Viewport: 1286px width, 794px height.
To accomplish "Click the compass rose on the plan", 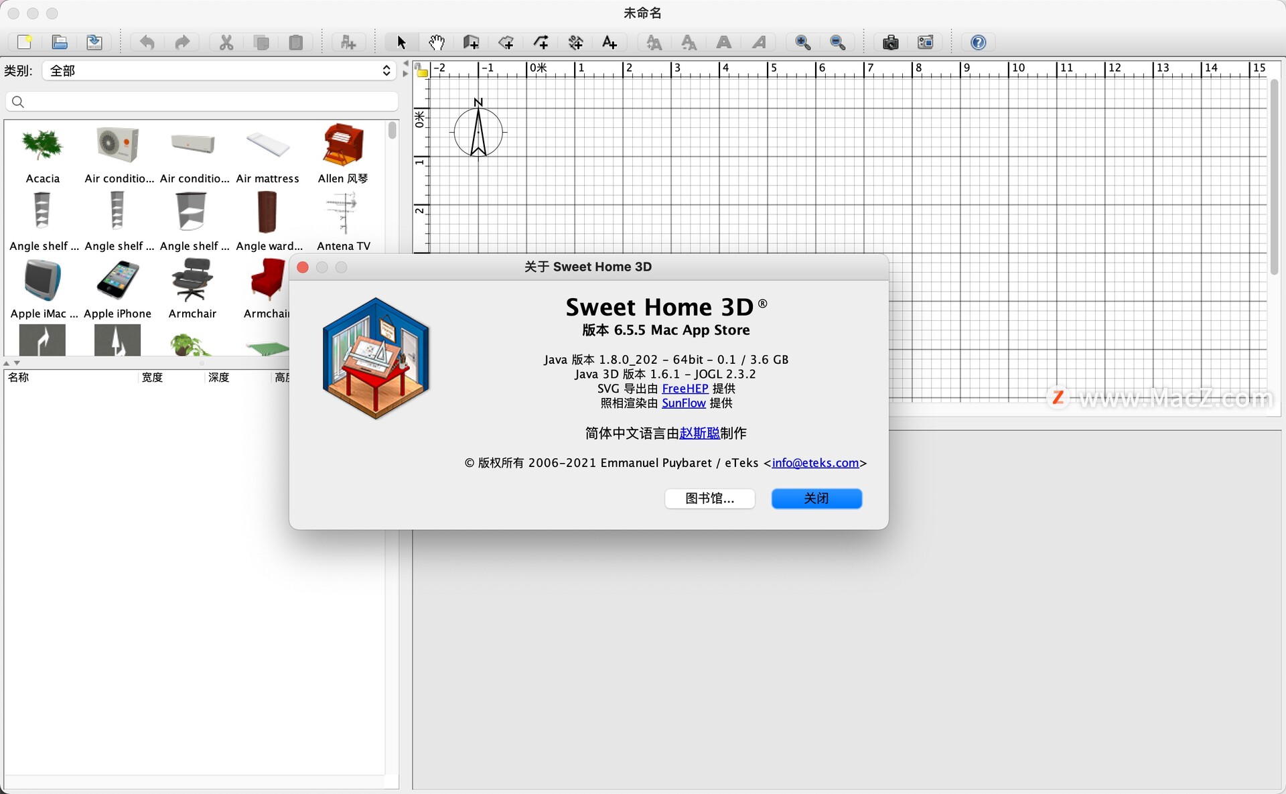I will point(478,131).
